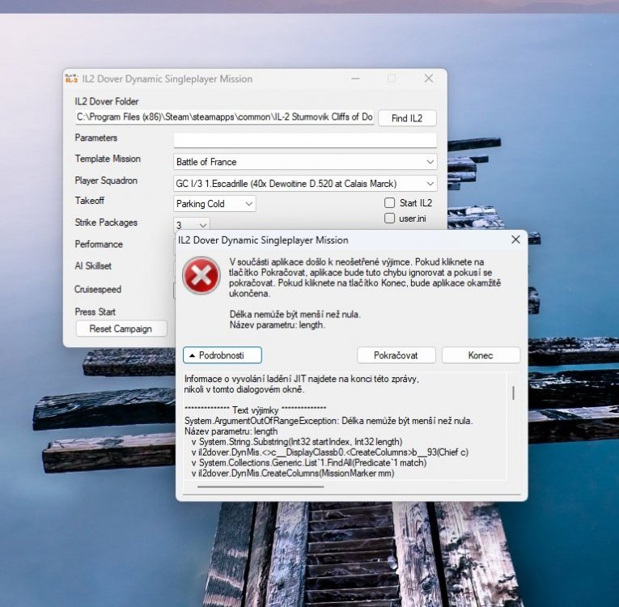Click the Pokračovat button
619x607 pixels.
(x=396, y=355)
